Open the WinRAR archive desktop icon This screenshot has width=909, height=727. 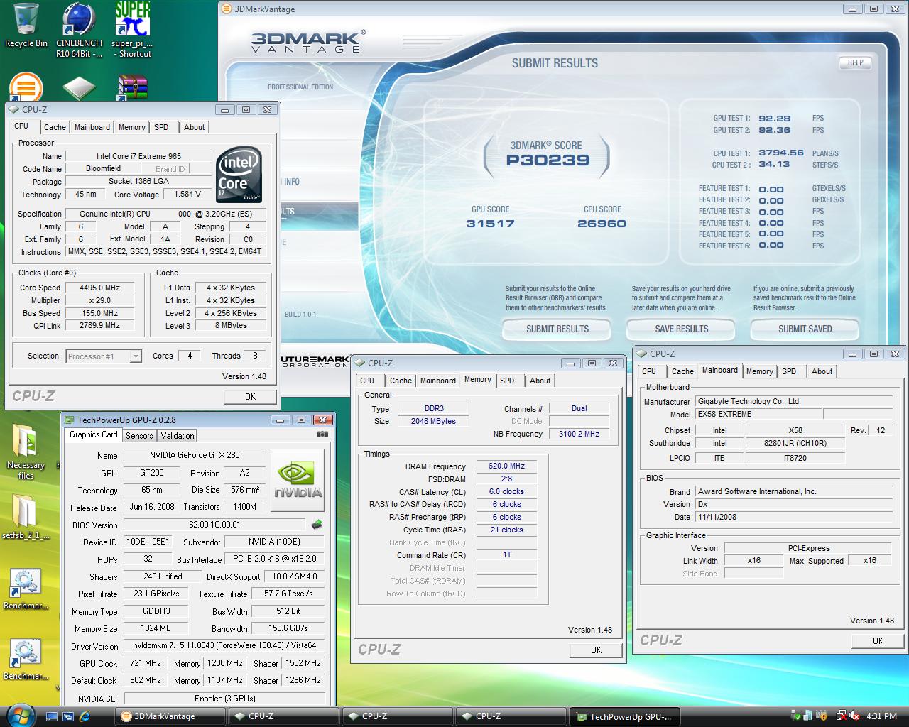click(x=133, y=88)
